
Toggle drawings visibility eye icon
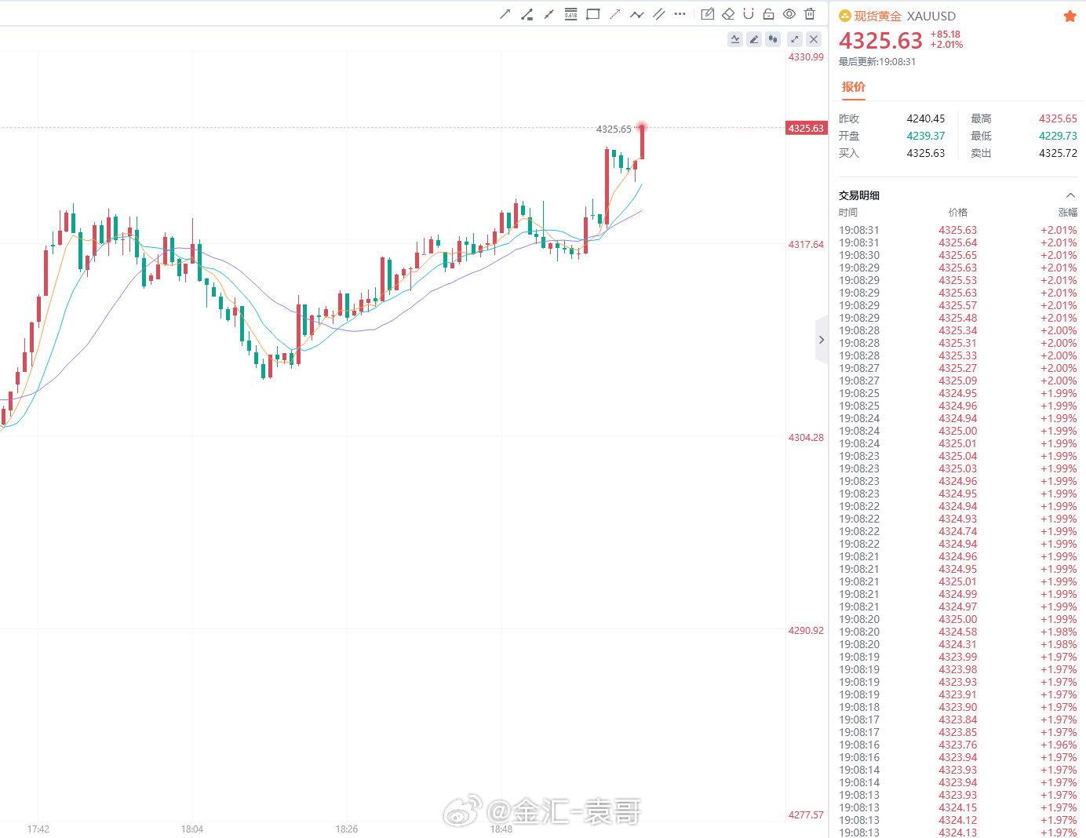point(789,14)
